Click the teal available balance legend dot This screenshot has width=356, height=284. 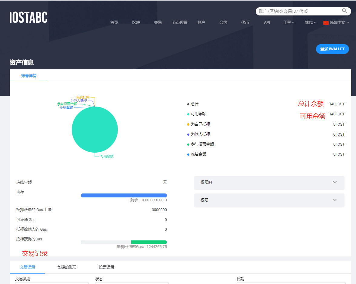point(188,114)
